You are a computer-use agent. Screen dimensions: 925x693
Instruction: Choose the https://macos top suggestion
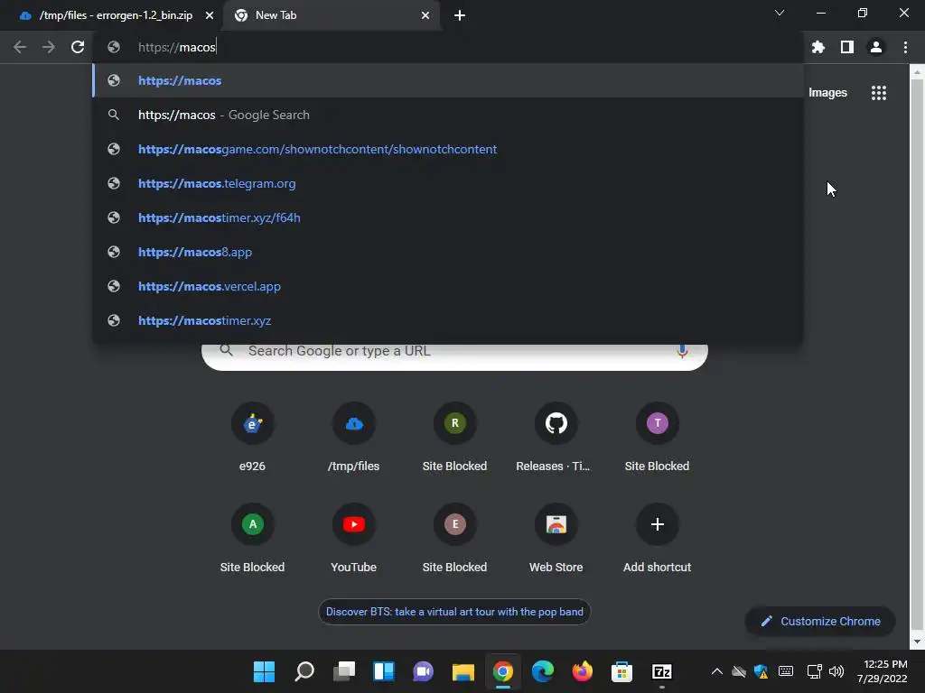(x=448, y=80)
